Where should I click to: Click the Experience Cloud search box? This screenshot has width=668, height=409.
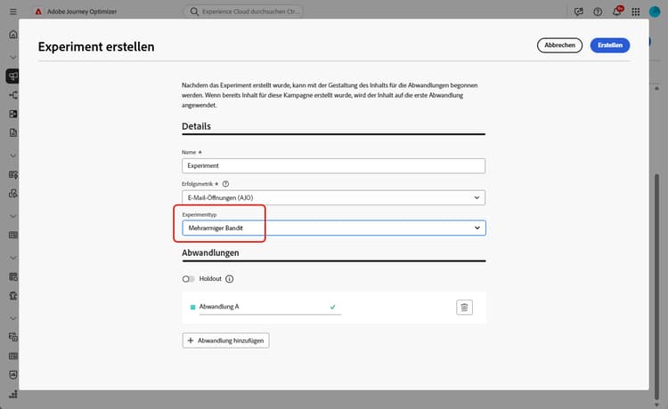pos(243,12)
